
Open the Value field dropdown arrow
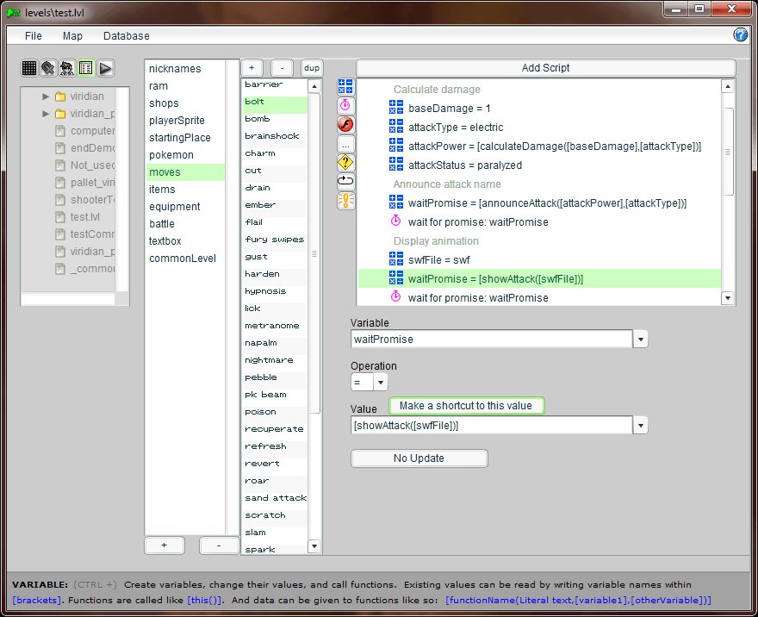point(640,426)
